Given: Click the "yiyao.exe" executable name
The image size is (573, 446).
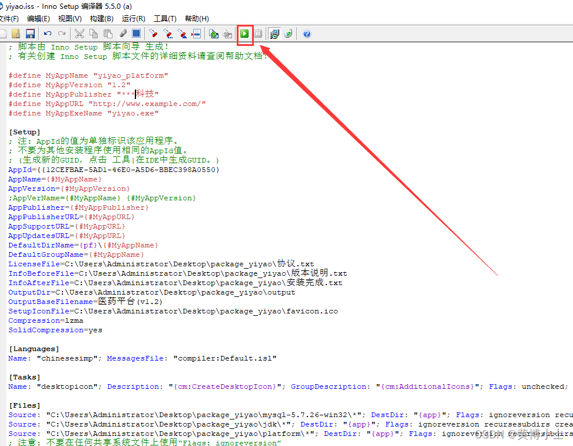Looking at the screenshot, I should pyautogui.click(x=133, y=113).
